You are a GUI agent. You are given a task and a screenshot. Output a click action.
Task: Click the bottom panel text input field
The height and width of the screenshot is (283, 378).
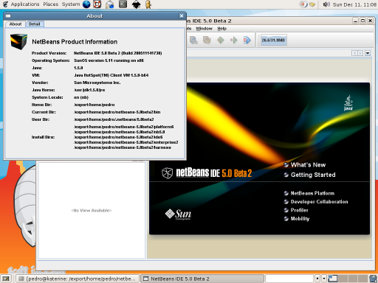click(289, 279)
